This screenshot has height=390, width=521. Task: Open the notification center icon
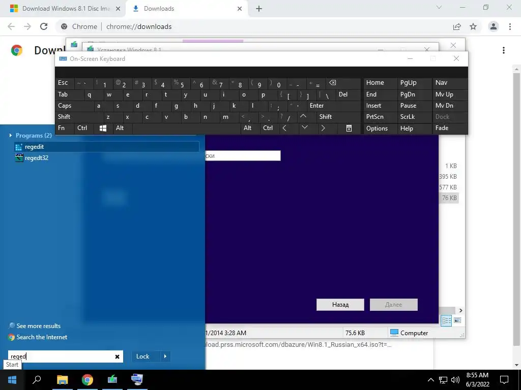coord(504,380)
